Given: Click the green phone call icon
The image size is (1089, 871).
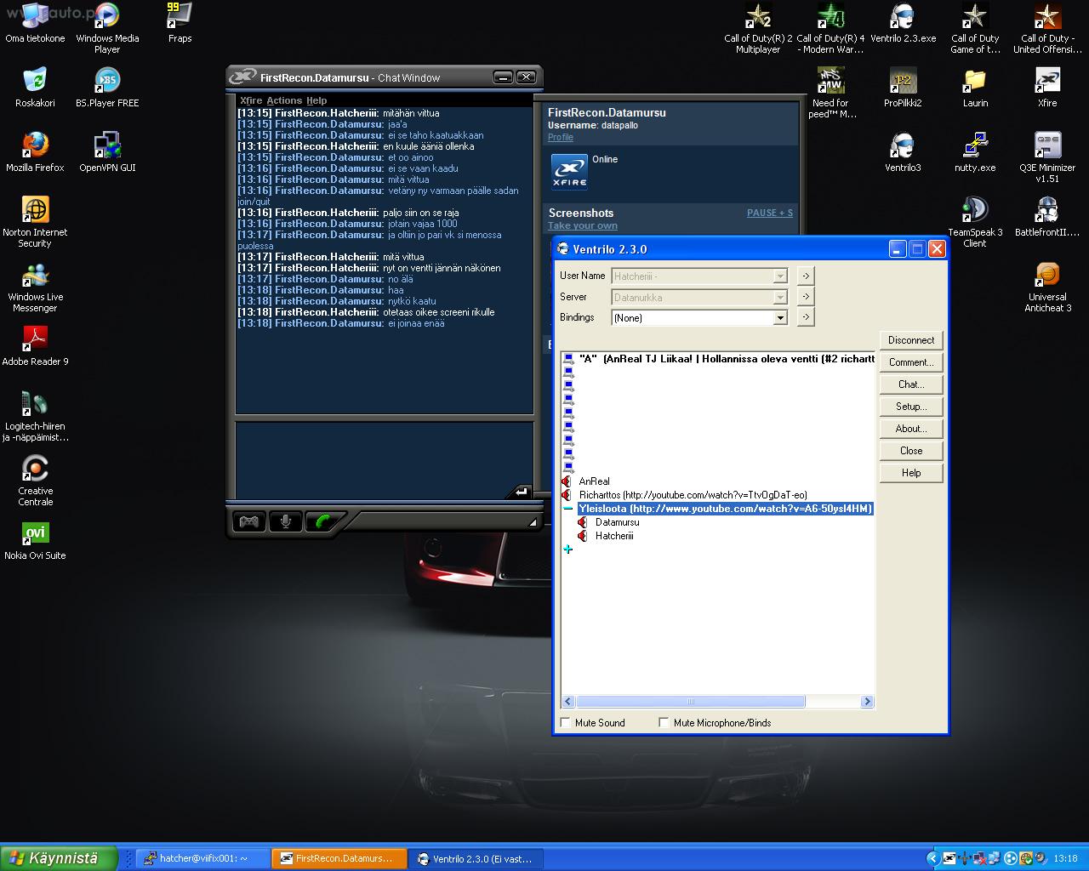Looking at the screenshot, I should tap(323, 521).
